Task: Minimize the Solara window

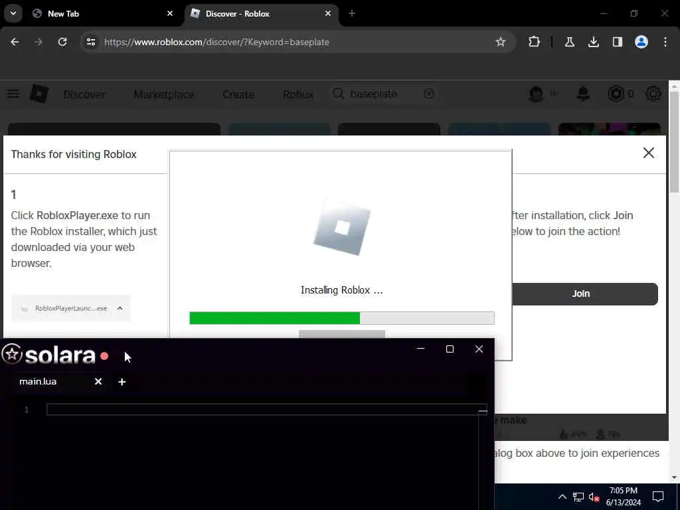Action: coord(420,349)
